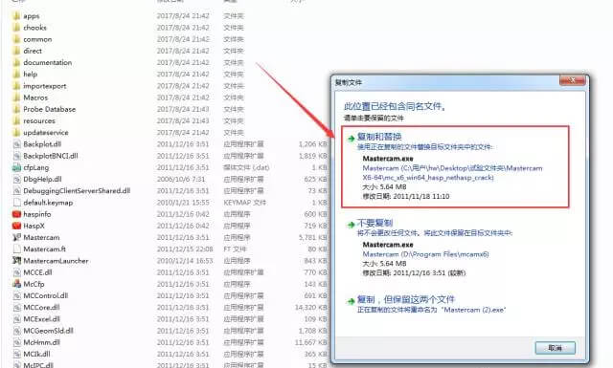Image resolution: width=613 pixels, height=368 pixels.
Task: Click the red HaspX application icon
Action: pos(16,226)
